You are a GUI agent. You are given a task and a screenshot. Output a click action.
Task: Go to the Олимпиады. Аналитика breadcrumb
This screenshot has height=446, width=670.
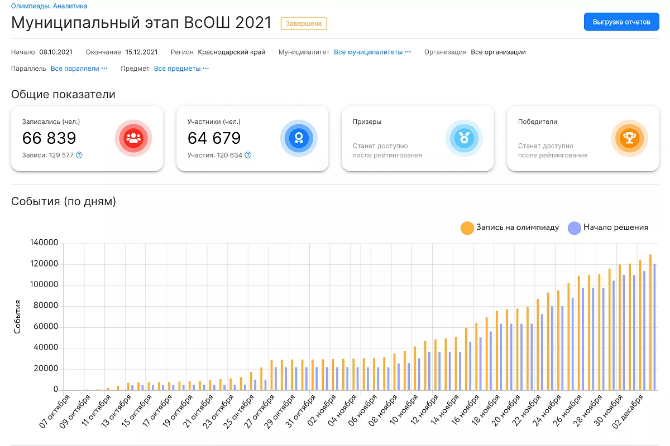pos(49,6)
